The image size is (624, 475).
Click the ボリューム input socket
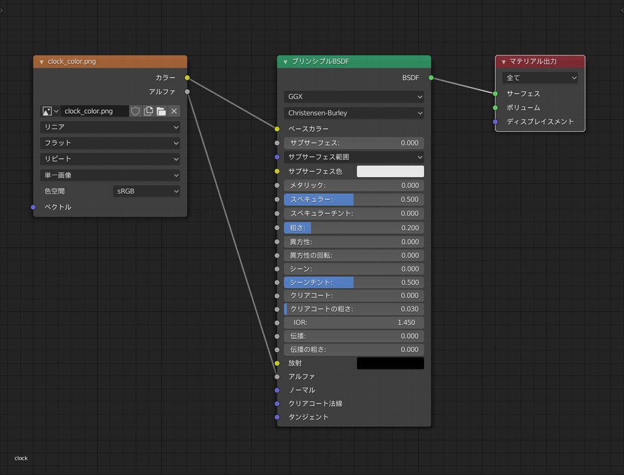495,108
